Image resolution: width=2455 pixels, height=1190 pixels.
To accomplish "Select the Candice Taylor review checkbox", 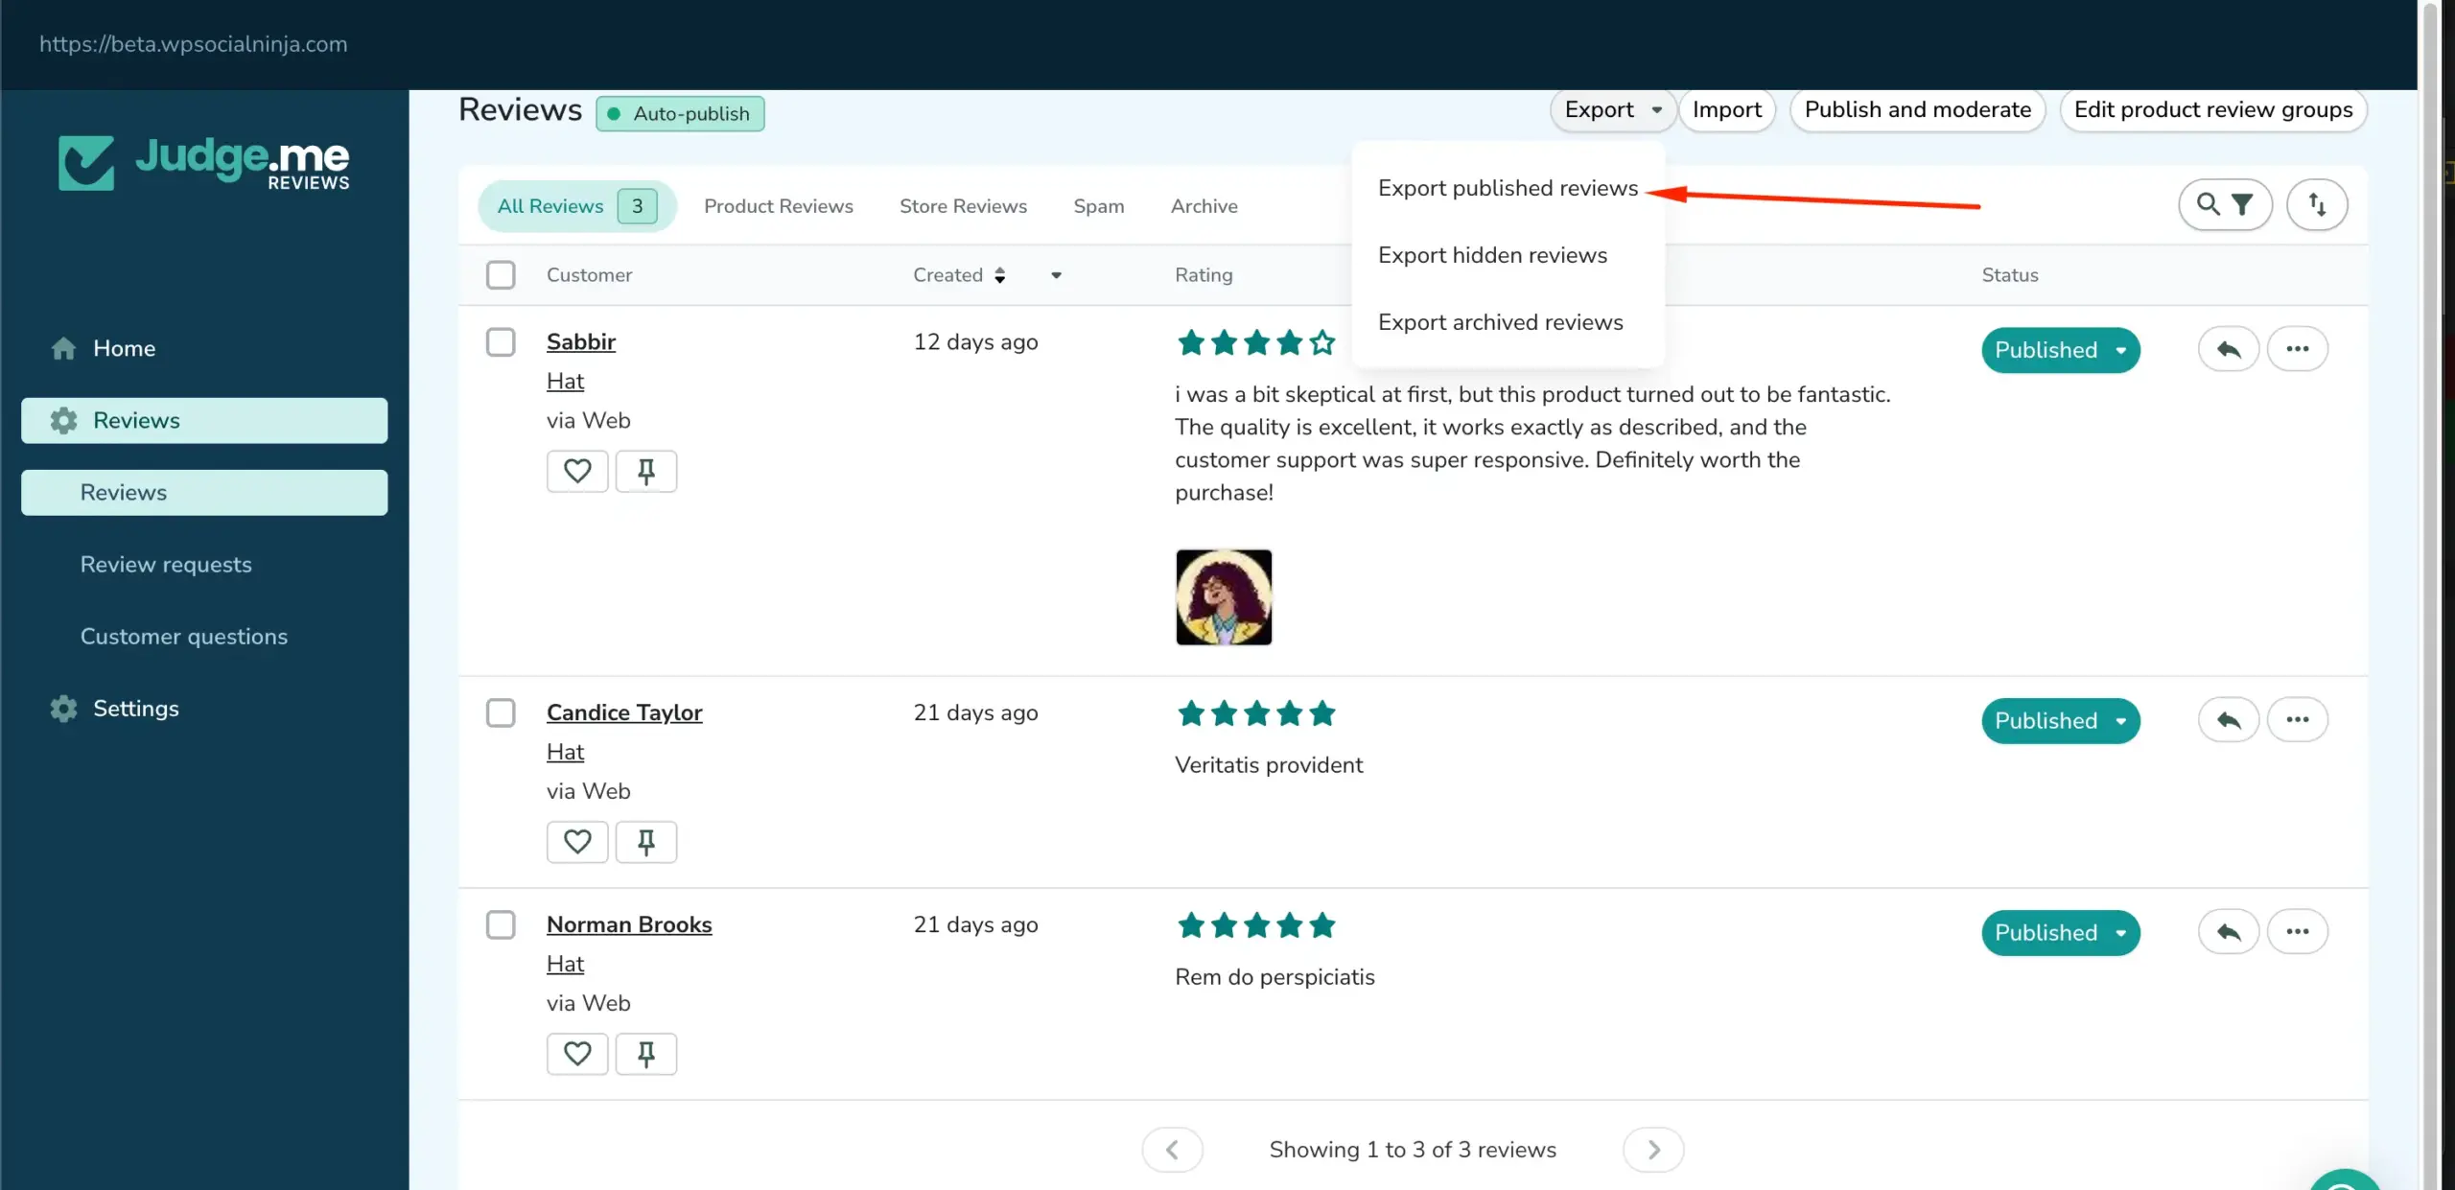I will (501, 712).
